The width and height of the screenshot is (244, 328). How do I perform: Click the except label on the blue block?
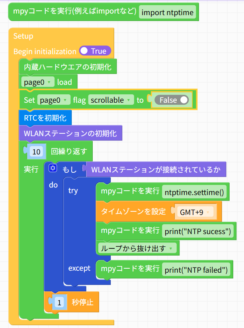[79, 268]
